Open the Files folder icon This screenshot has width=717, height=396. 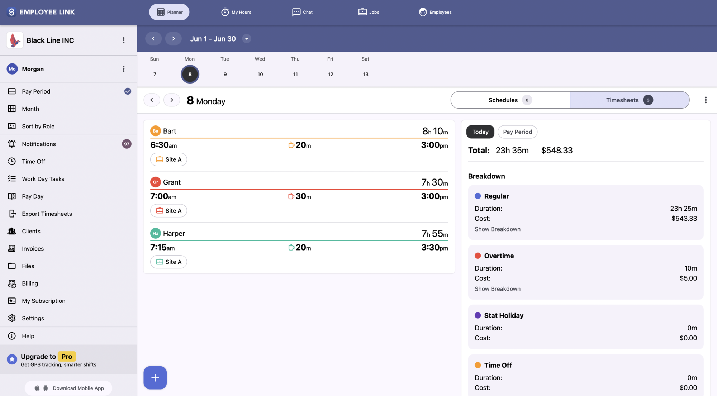click(12, 266)
